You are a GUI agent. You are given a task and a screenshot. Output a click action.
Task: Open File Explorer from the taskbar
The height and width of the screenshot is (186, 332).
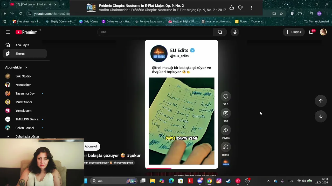pos(152,181)
